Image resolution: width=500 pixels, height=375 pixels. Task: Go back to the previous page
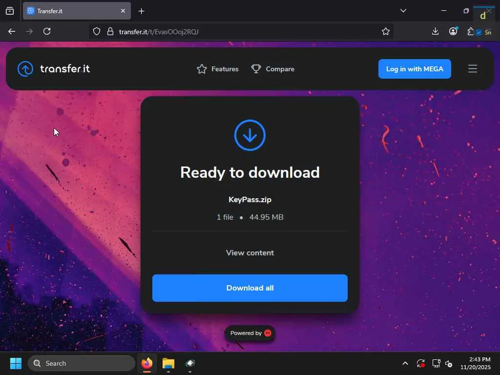(12, 31)
